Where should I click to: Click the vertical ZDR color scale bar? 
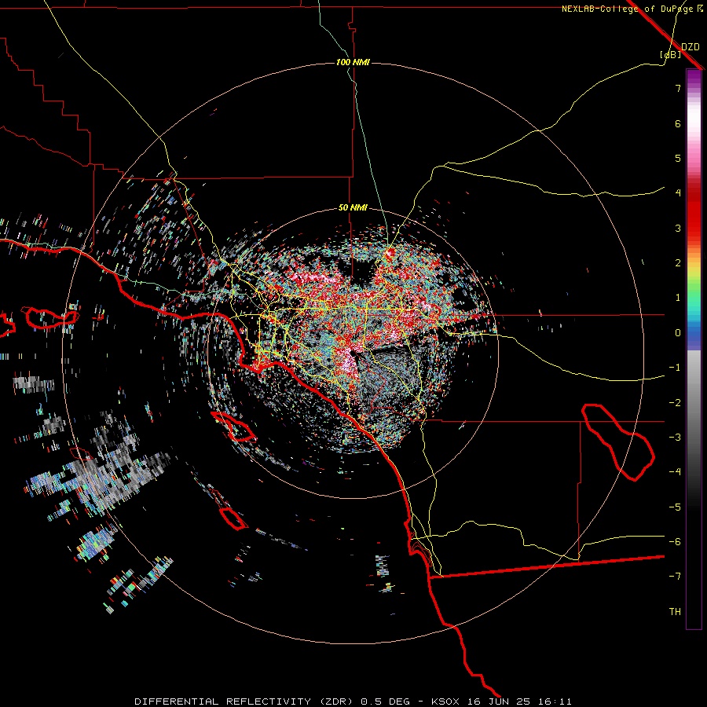point(694,349)
